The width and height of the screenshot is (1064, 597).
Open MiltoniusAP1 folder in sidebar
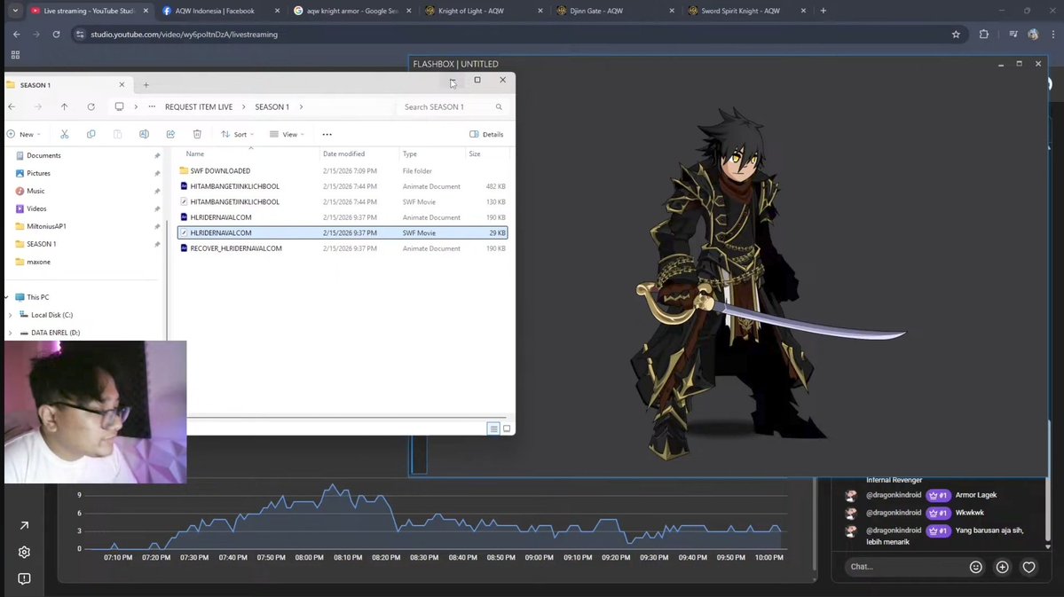(46, 226)
